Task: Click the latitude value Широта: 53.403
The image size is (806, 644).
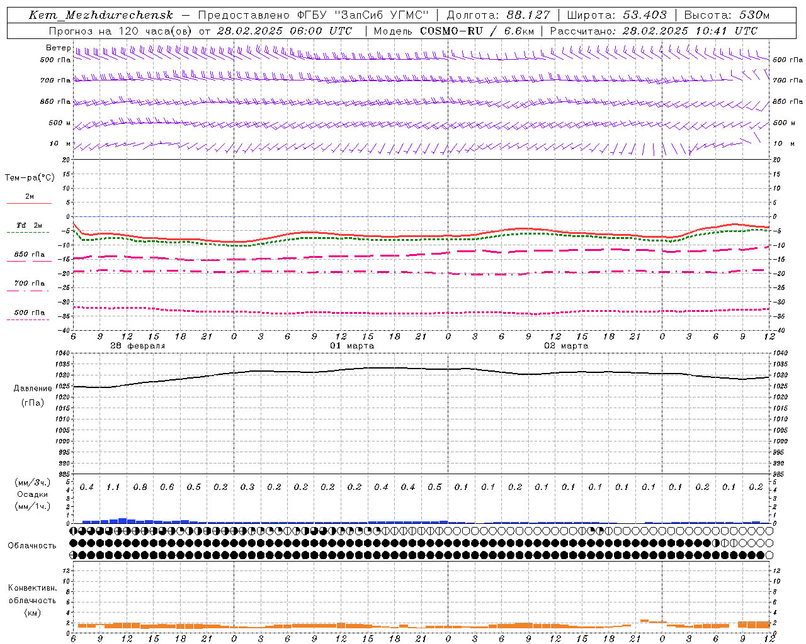Action: [x=617, y=15]
